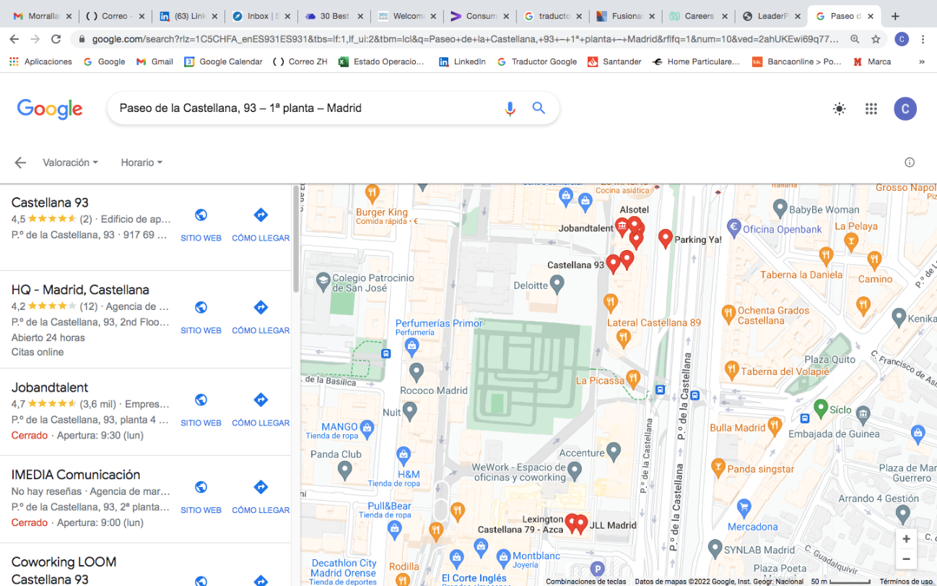Show results info icon
937x586 pixels.
click(x=910, y=163)
